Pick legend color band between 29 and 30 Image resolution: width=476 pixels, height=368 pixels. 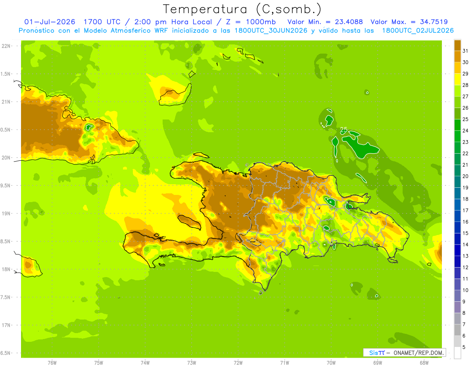coord(457,68)
